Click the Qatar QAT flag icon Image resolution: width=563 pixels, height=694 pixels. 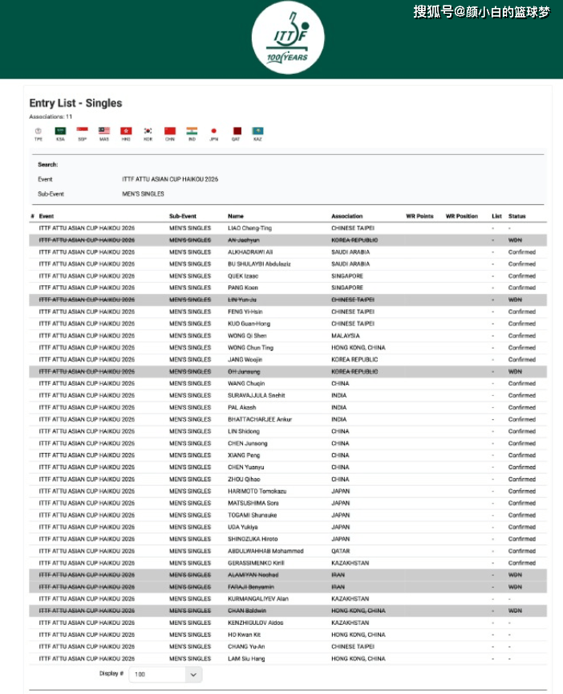click(237, 131)
